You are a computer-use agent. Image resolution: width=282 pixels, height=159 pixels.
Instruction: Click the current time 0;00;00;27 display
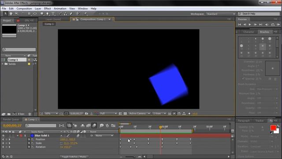point(12,125)
